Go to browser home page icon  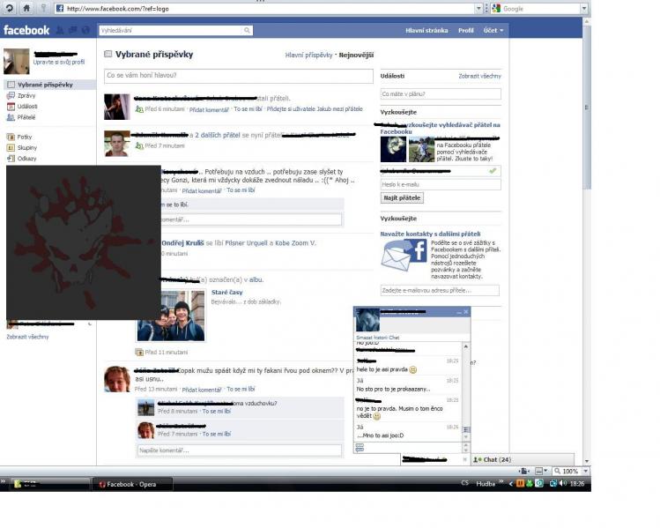point(26,8)
